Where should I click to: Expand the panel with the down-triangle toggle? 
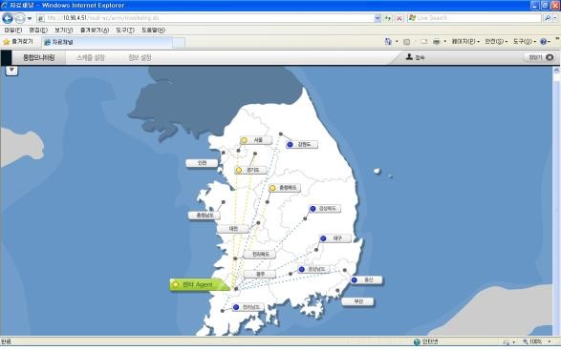(x=11, y=70)
